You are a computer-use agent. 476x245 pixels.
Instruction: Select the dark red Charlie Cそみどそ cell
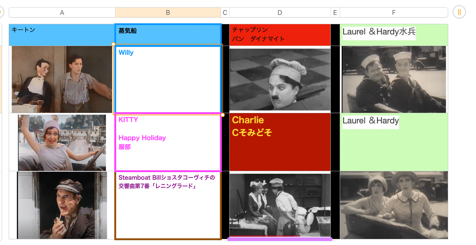point(280,142)
